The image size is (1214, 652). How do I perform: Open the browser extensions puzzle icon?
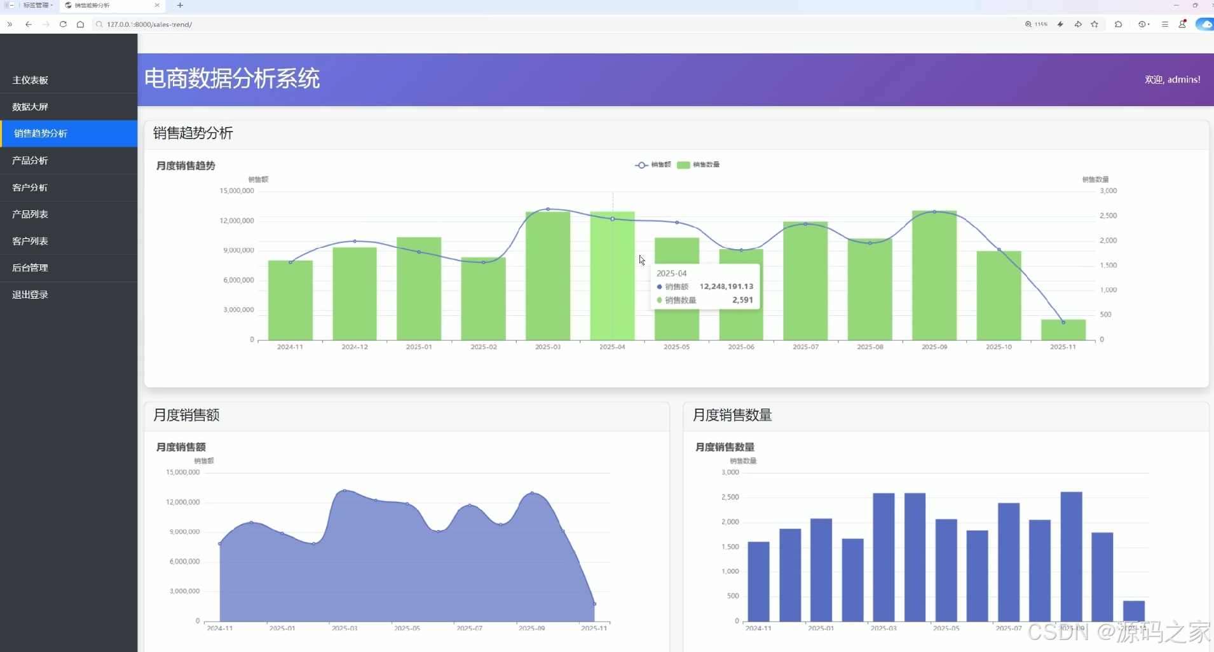click(x=1118, y=24)
